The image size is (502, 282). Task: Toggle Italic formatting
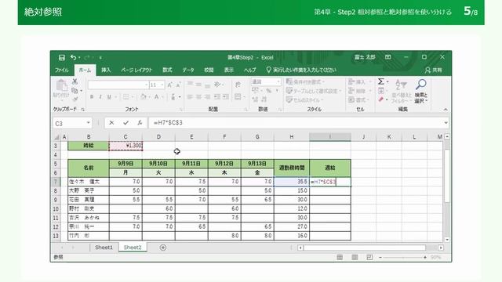point(100,96)
